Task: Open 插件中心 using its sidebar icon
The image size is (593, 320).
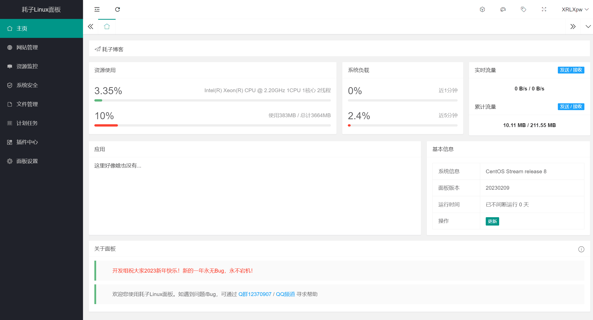Action: (x=10, y=142)
